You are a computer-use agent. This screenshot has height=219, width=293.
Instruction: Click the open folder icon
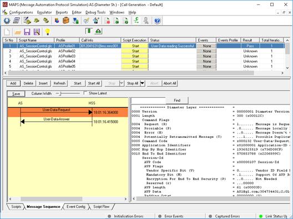pyautogui.click(x=18, y=32)
